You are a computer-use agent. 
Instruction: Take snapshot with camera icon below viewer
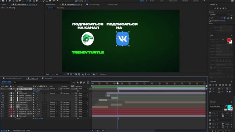94,74
